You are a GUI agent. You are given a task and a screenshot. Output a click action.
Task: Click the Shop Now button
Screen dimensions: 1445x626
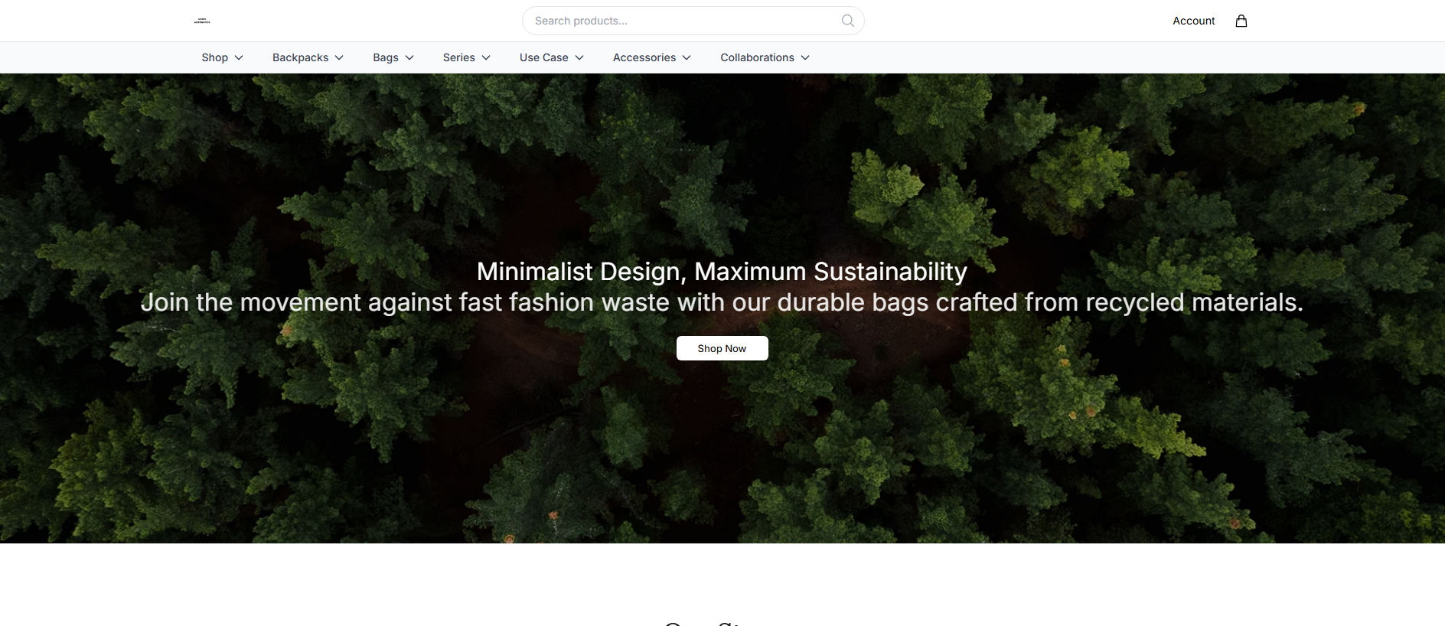pyautogui.click(x=722, y=348)
